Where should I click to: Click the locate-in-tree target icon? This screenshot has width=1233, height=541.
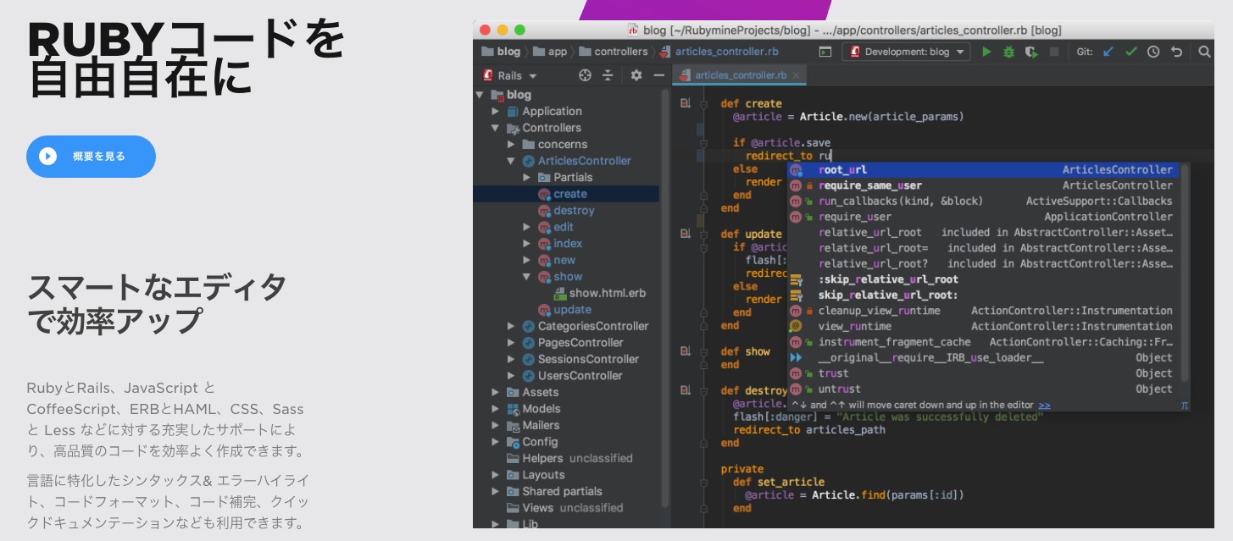point(585,75)
